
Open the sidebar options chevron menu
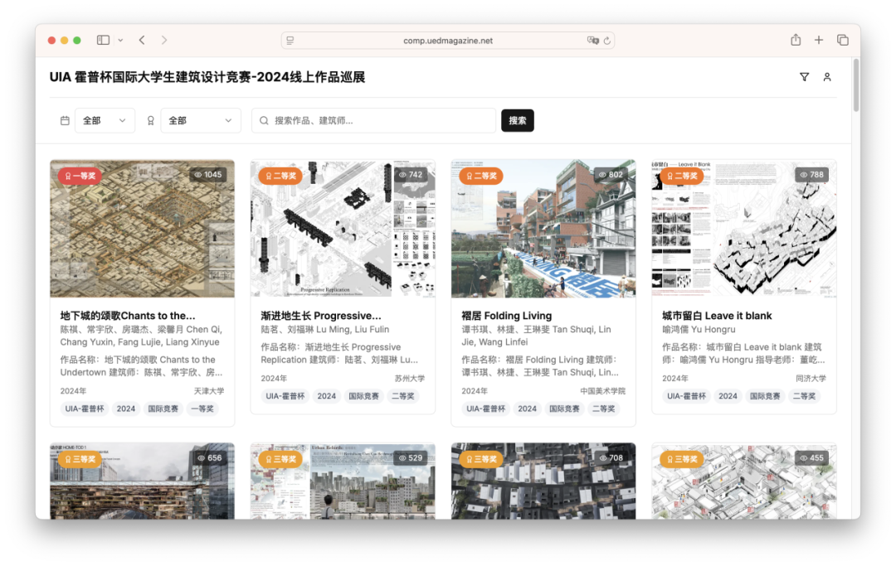(x=120, y=41)
